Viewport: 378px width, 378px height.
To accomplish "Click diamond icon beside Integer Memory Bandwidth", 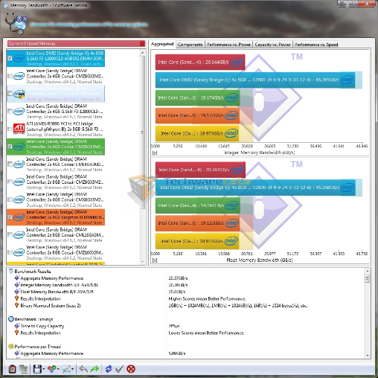I will click(x=17, y=285).
